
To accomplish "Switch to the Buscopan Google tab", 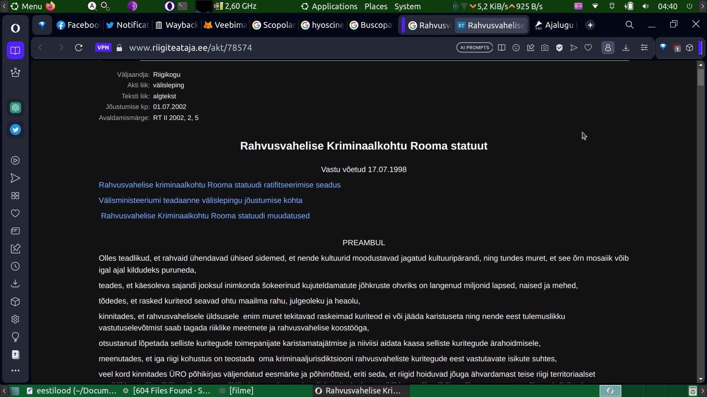I will 371,25.
